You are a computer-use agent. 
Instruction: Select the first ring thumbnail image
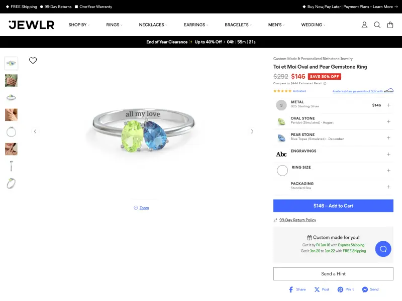11,63
